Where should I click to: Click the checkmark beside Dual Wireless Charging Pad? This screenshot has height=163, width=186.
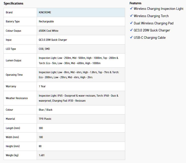tap(131, 23)
